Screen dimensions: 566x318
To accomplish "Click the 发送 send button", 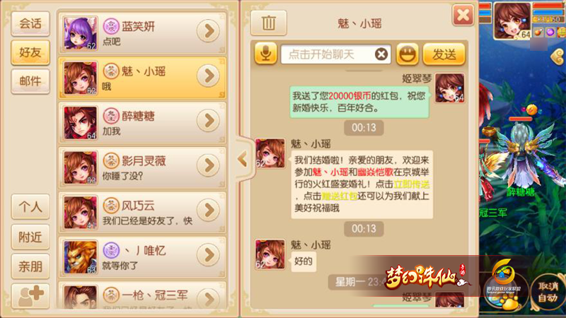I will coord(444,54).
